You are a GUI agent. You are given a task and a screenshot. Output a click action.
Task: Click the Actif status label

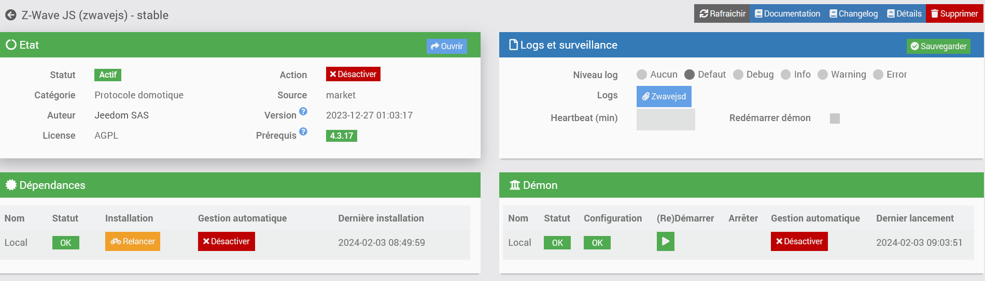click(108, 75)
